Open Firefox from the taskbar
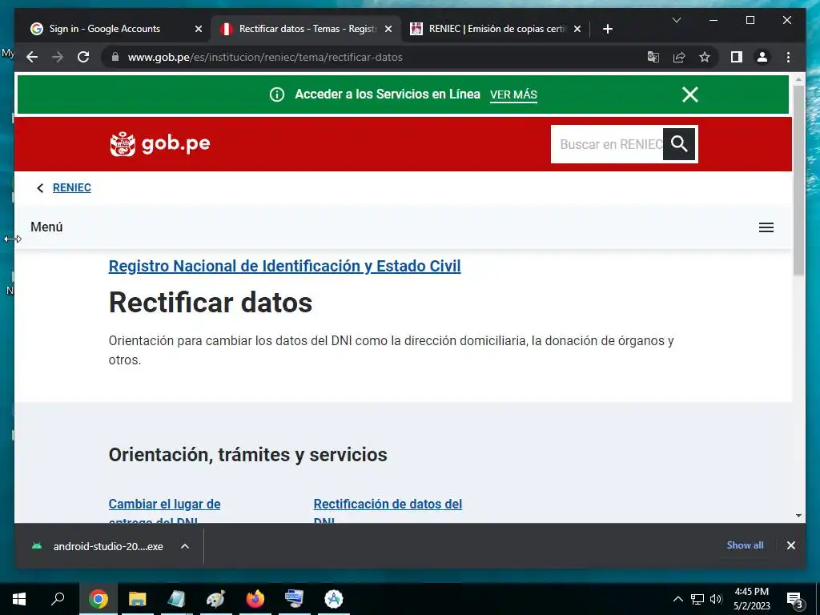This screenshot has width=820, height=615. (255, 599)
